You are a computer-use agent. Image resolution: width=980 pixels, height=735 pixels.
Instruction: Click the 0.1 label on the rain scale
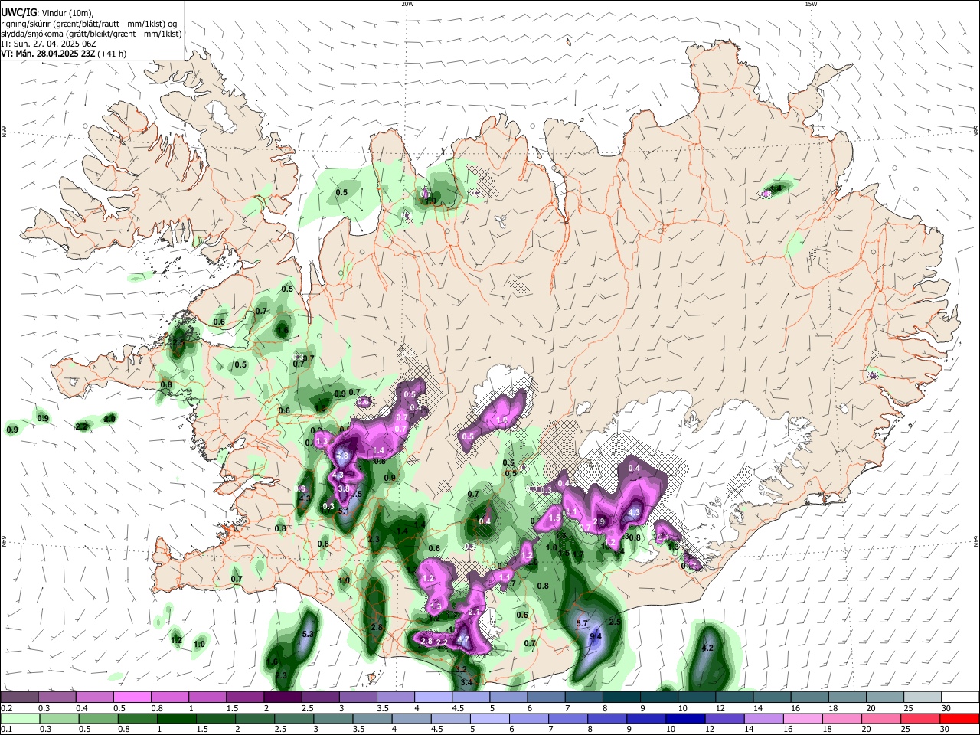[x=6, y=730]
